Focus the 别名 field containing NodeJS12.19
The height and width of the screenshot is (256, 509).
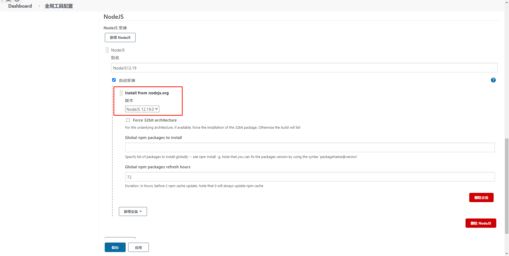304,68
